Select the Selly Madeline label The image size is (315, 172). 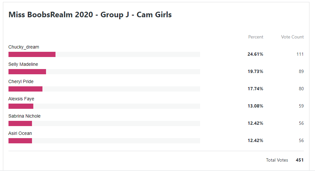pyautogui.click(x=23, y=64)
